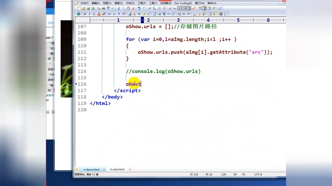This screenshot has width=332, height=186.
Task: Redo using the grey arrow icon
Action: click(x=144, y=9)
